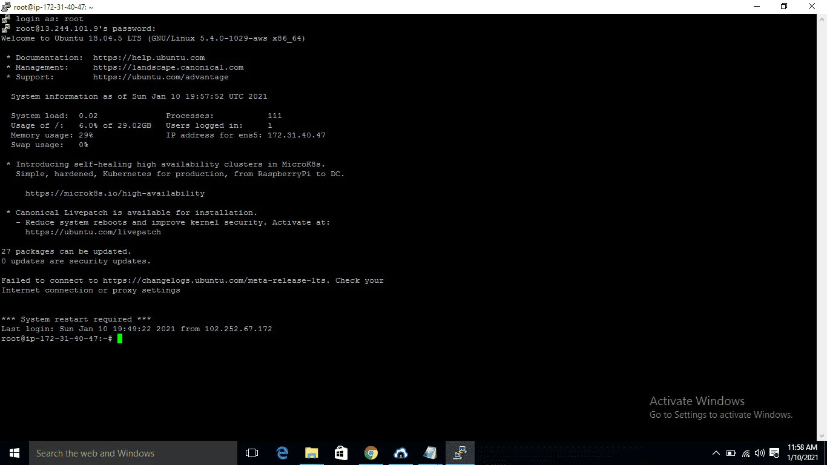
Task: Click the https://ubuntu.com/advantage URL text
Action: [x=161, y=77]
